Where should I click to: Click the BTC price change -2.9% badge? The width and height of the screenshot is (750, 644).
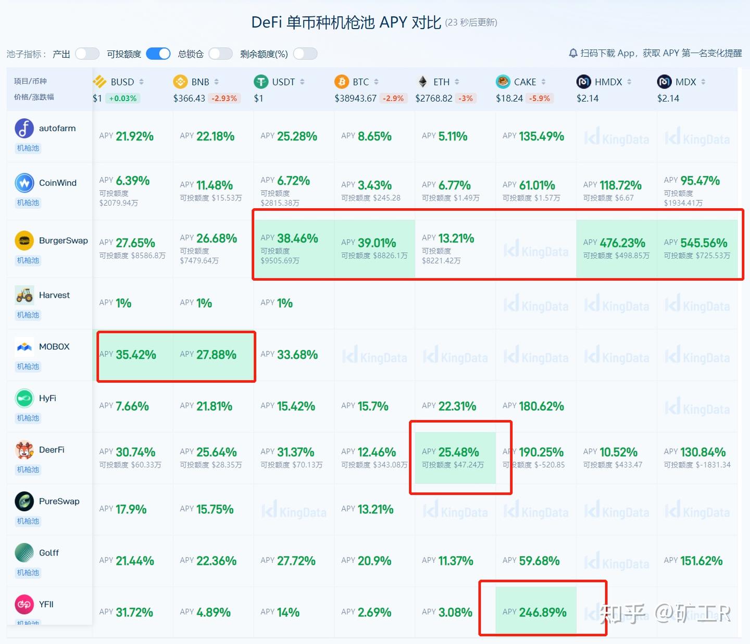[x=393, y=98]
